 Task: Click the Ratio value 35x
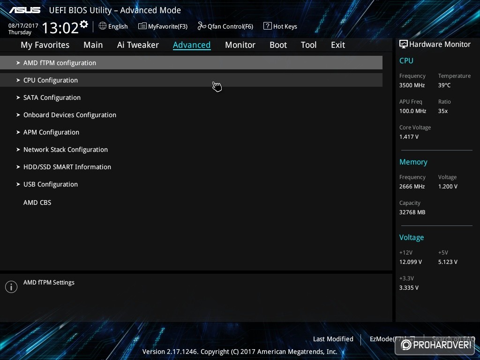pos(442,111)
